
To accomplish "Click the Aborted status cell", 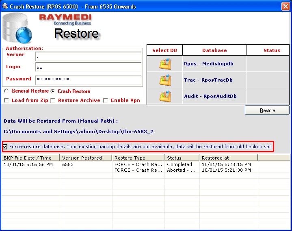I will pos(181,170).
